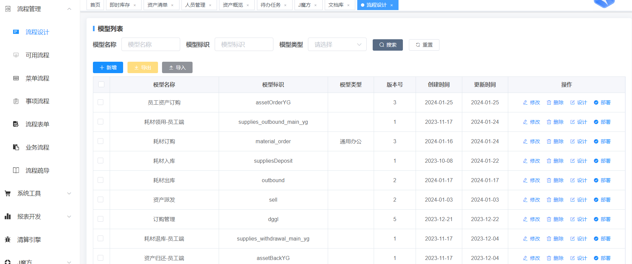Close the J魔方 tab
The height and width of the screenshot is (264, 632).
click(x=315, y=5)
